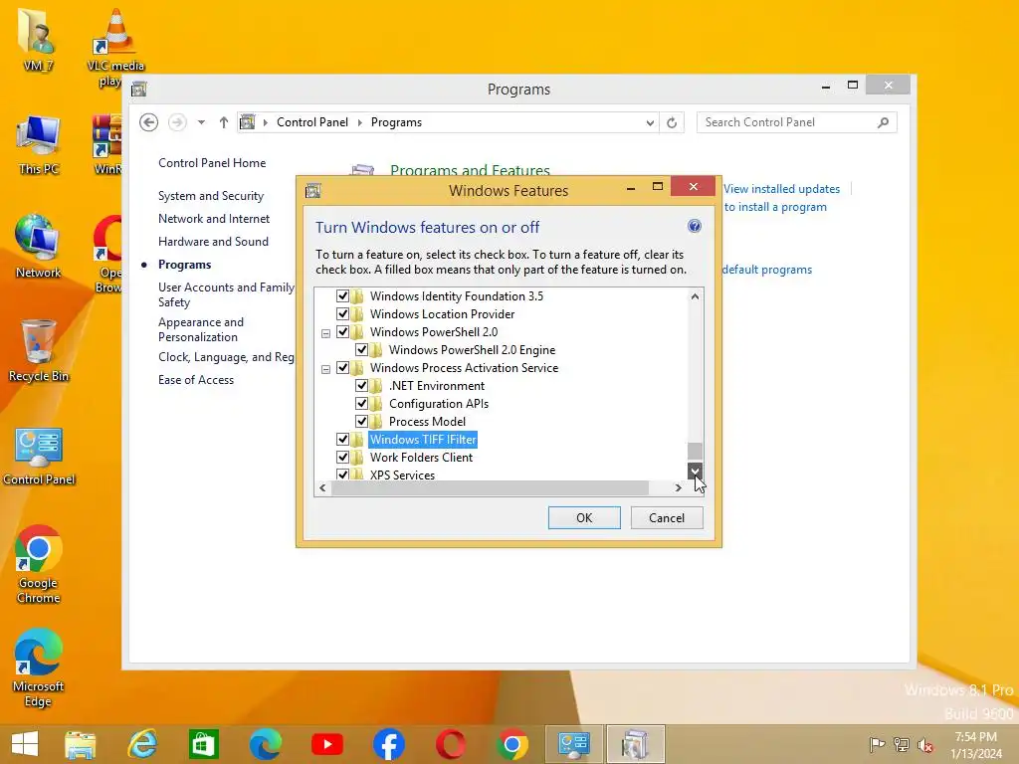
Task: Collapse Windows PowerShell 2.0 tree node
Action: click(325, 333)
